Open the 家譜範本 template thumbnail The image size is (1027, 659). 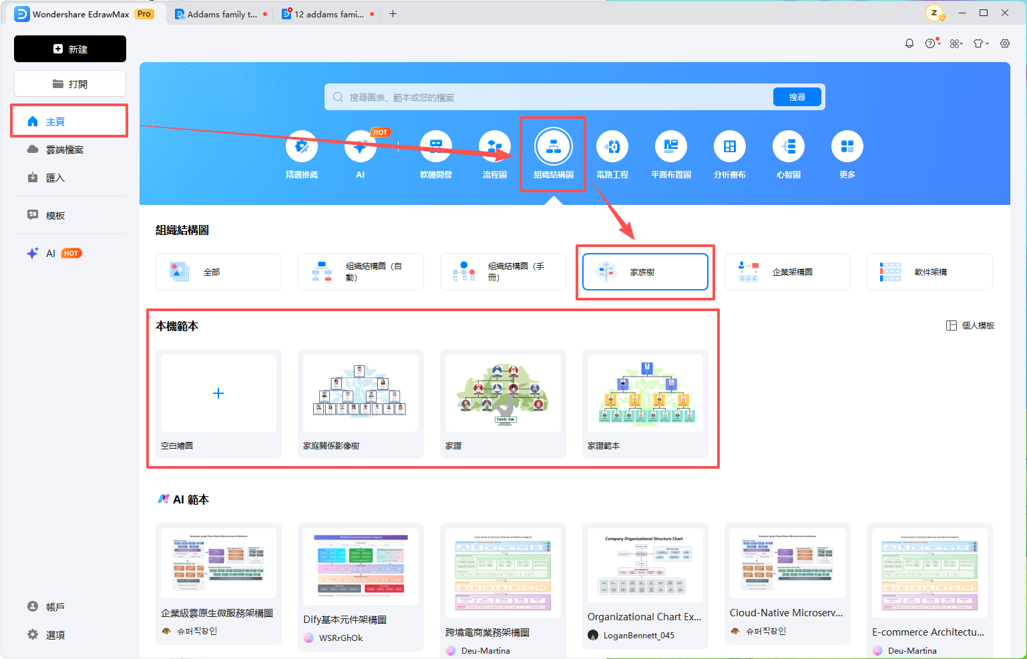pos(645,393)
